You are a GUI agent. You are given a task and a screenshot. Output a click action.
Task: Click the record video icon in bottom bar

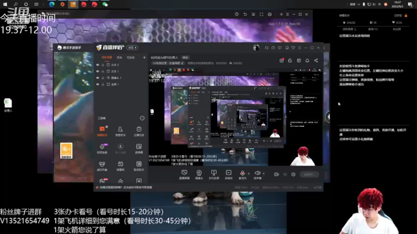pyautogui.click(x=277, y=174)
